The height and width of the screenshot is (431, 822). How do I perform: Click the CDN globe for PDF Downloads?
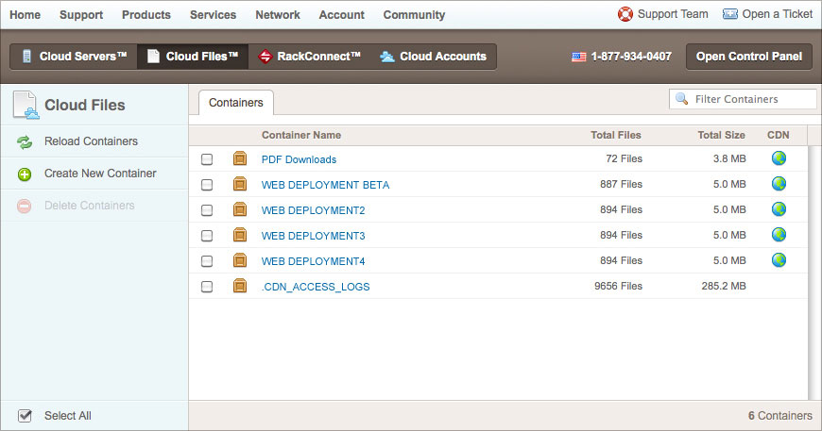[x=779, y=157]
